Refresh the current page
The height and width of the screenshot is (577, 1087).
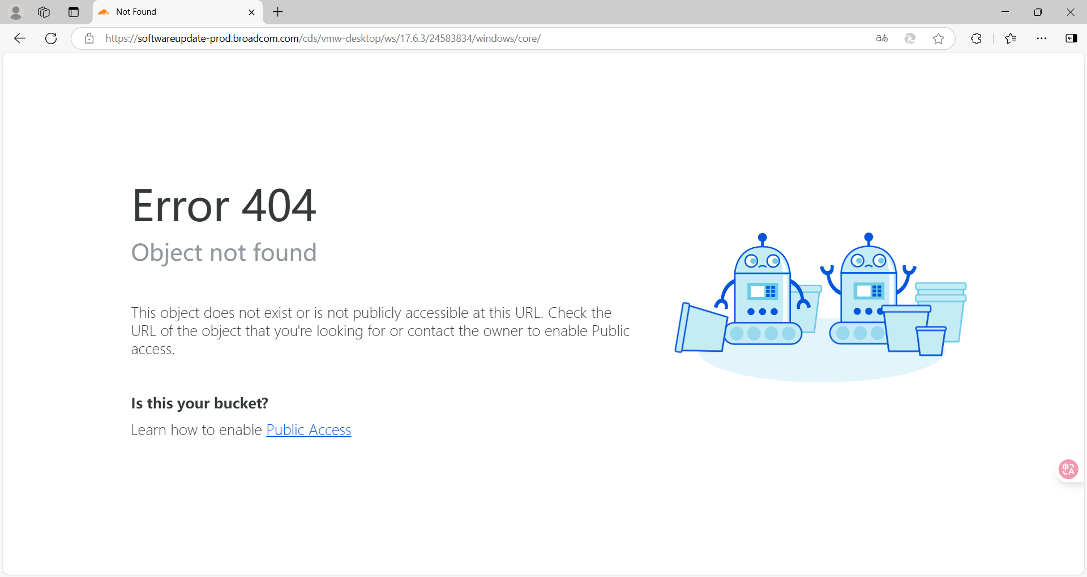pyautogui.click(x=51, y=38)
